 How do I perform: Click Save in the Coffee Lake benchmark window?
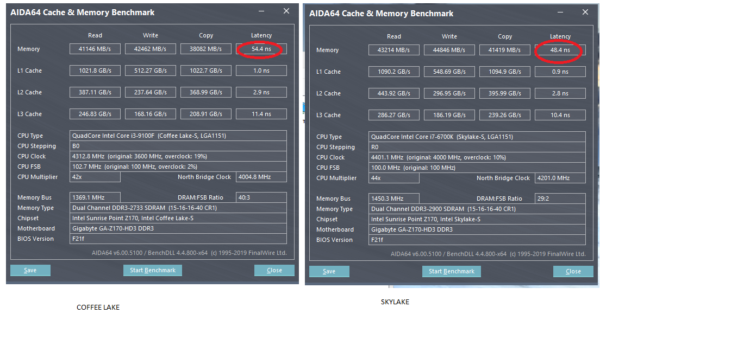(30, 270)
